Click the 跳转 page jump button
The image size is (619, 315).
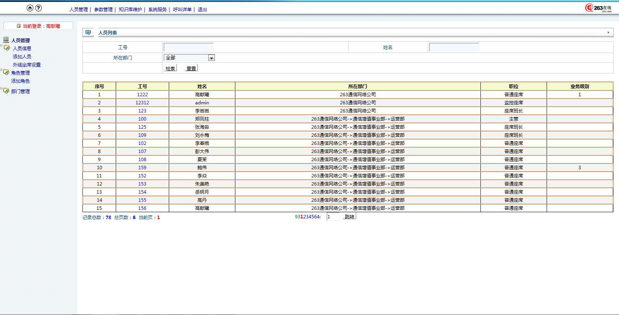(x=349, y=217)
